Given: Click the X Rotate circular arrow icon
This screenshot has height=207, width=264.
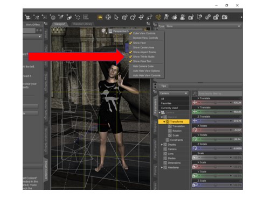Looking at the screenshot, I should click(x=194, y=130).
